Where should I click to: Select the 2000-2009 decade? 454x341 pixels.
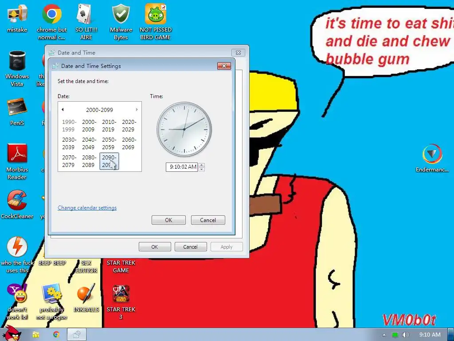click(89, 126)
